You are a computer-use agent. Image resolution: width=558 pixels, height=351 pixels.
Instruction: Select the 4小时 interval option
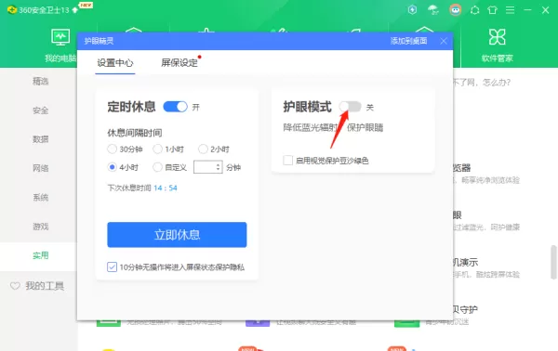point(112,167)
